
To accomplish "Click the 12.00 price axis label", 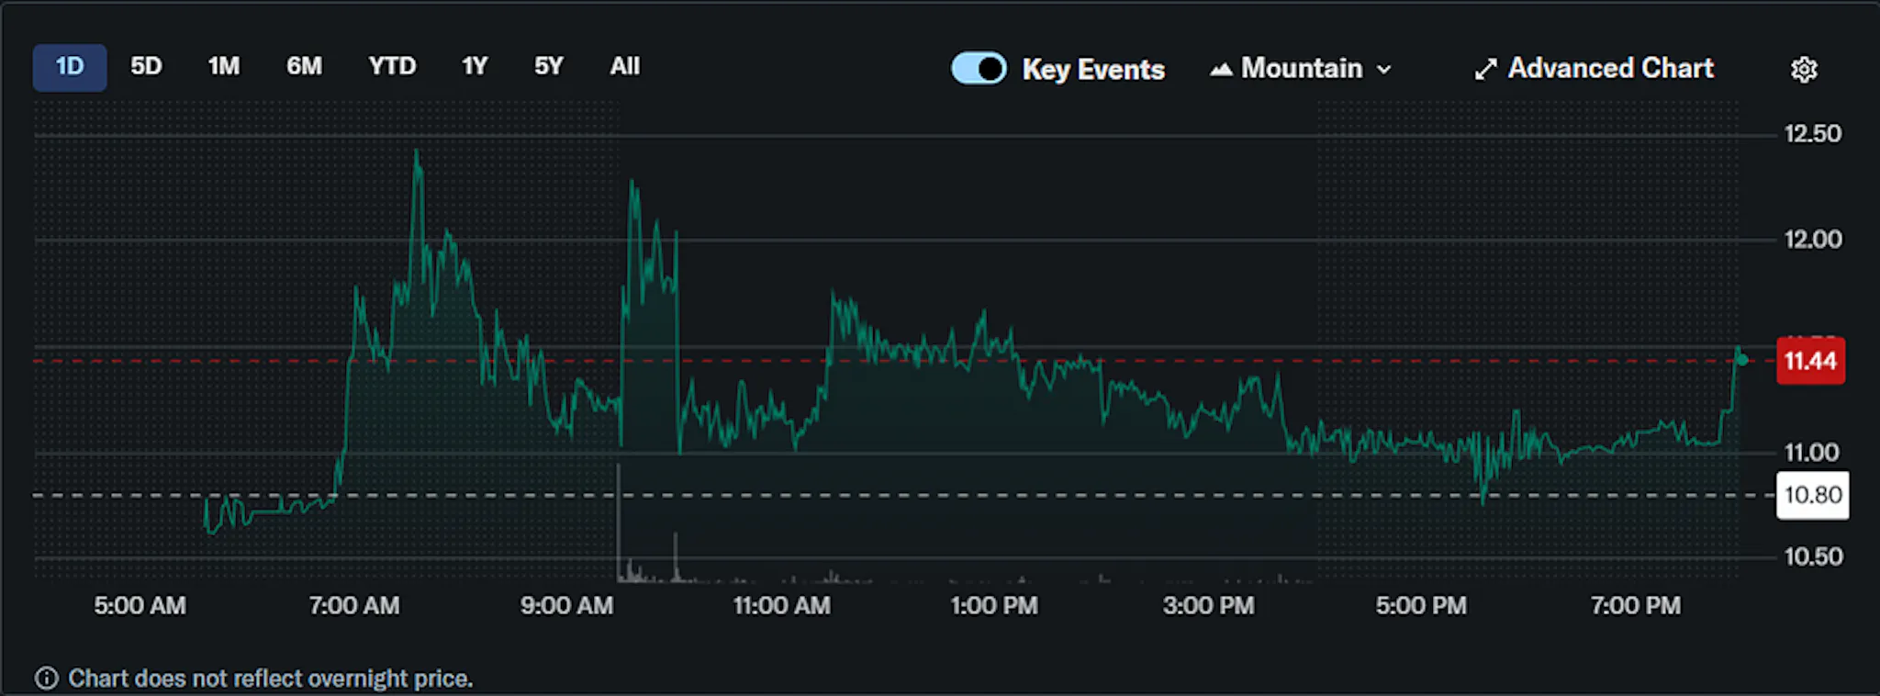I will click(x=1813, y=240).
